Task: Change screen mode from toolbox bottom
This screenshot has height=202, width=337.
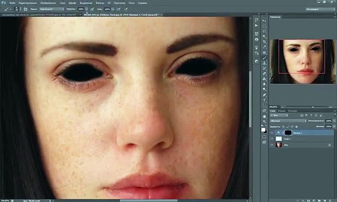Action: point(264,142)
